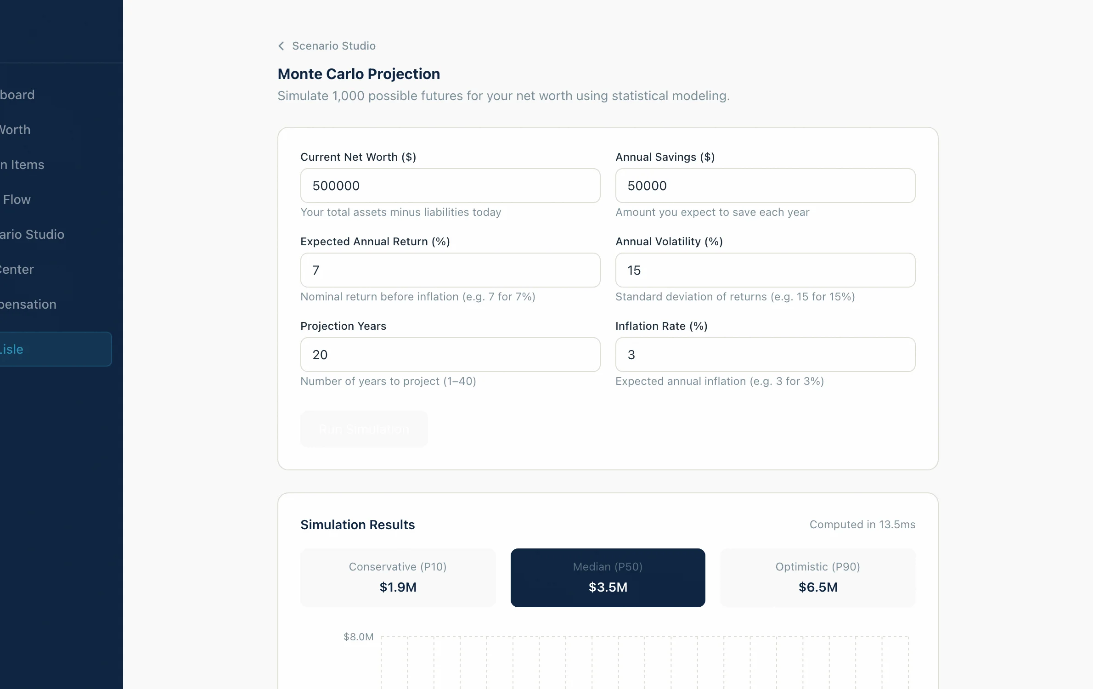This screenshot has height=689, width=1093.
Task: Open the Scenario Studio breadcrumb link
Action: point(334,45)
